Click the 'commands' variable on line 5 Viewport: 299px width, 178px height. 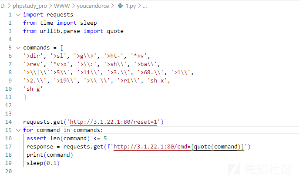[x=37, y=48]
